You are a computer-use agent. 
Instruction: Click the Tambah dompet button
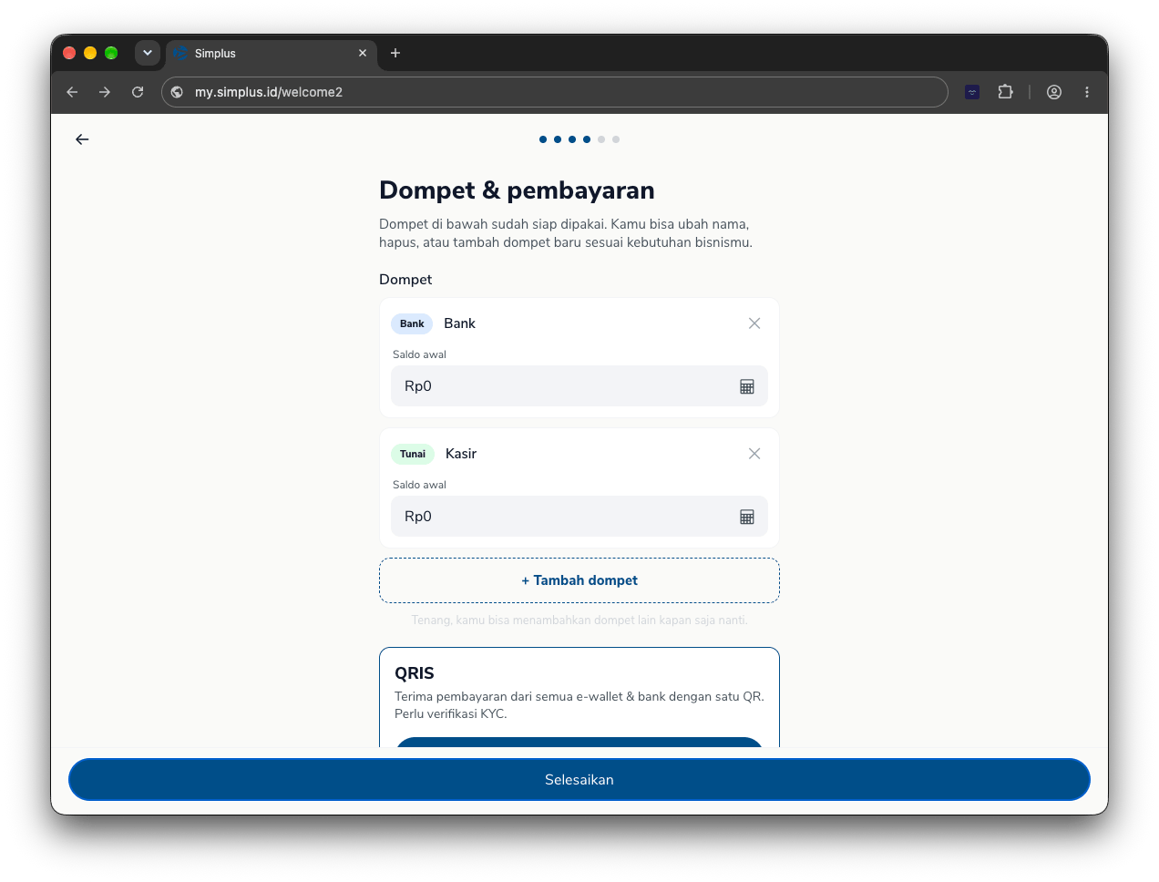point(579,580)
